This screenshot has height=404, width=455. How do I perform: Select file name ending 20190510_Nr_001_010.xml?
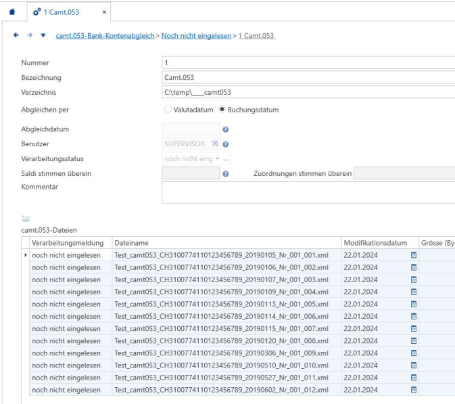pos(221,365)
